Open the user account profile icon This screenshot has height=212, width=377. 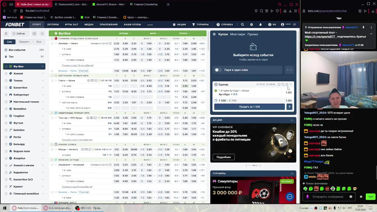283,24
